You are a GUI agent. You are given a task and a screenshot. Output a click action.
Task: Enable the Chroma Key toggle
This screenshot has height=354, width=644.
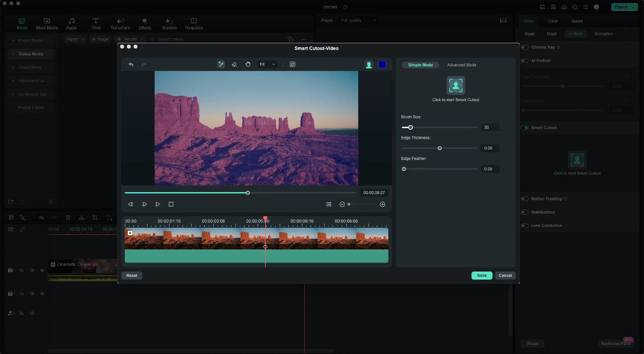pyautogui.click(x=524, y=47)
